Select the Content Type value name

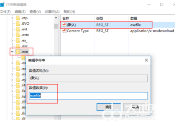(78, 31)
